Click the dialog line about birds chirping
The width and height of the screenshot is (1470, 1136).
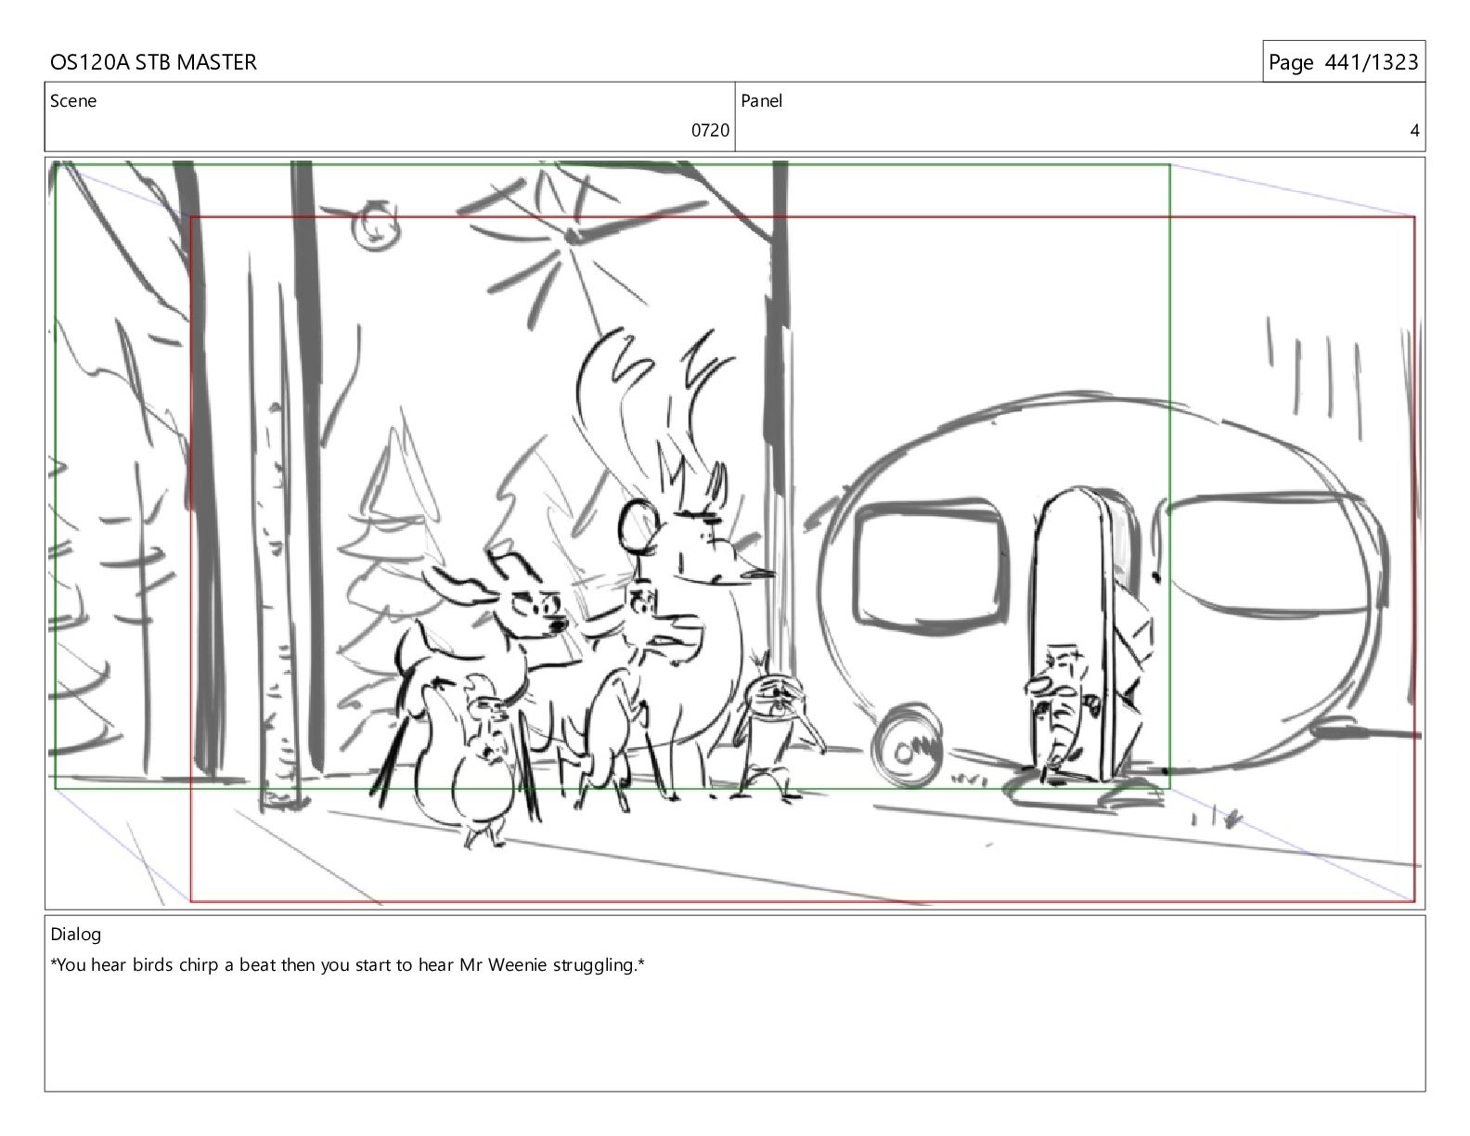point(348,965)
